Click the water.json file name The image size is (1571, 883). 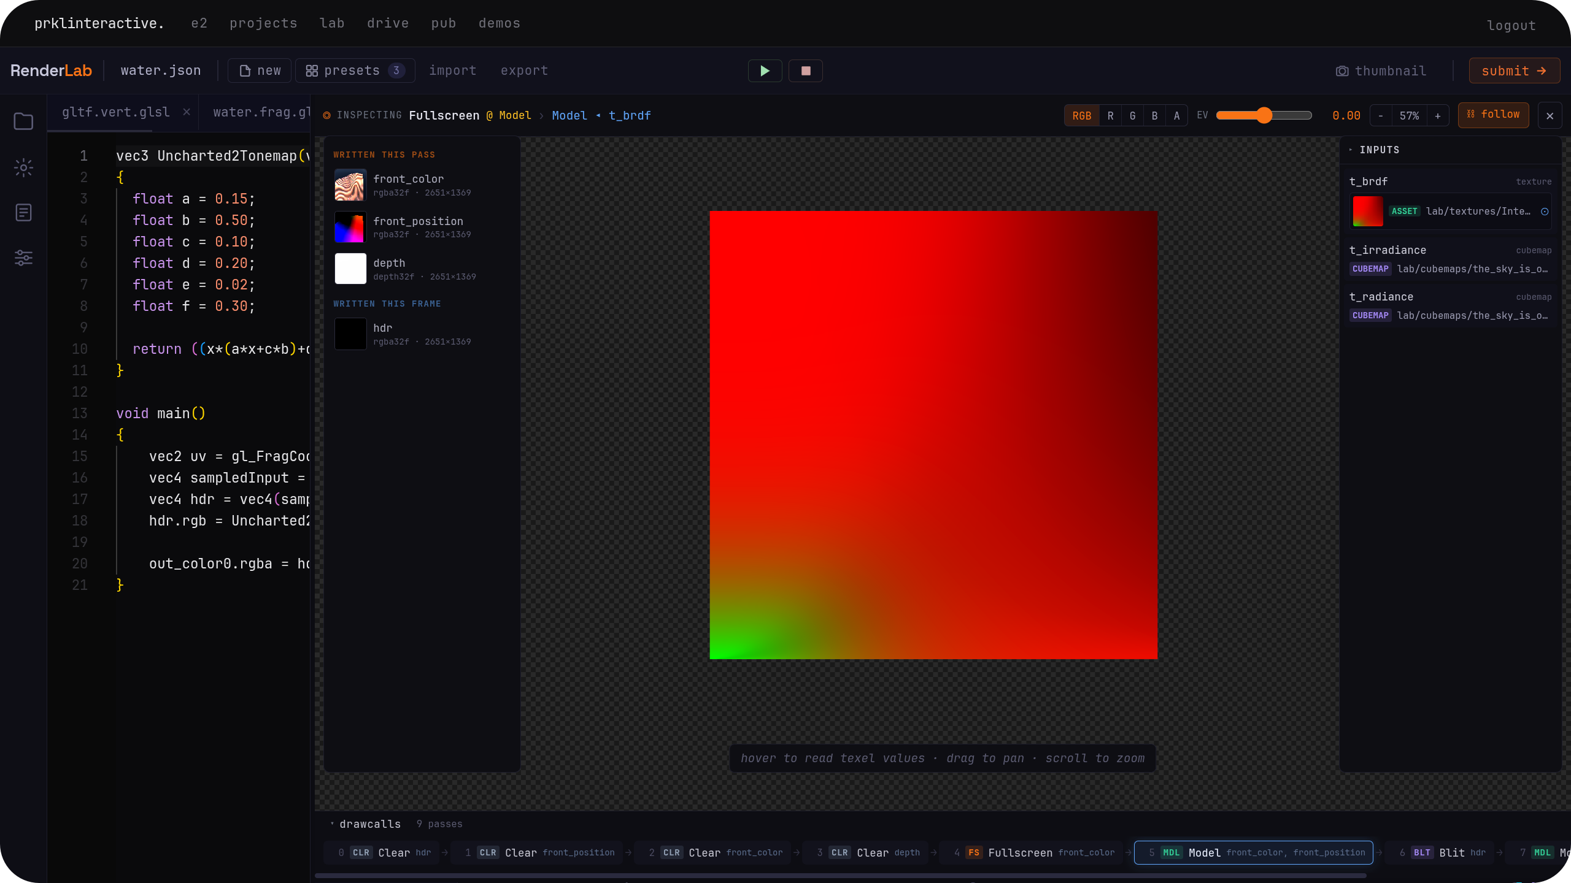(x=161, y=71)
